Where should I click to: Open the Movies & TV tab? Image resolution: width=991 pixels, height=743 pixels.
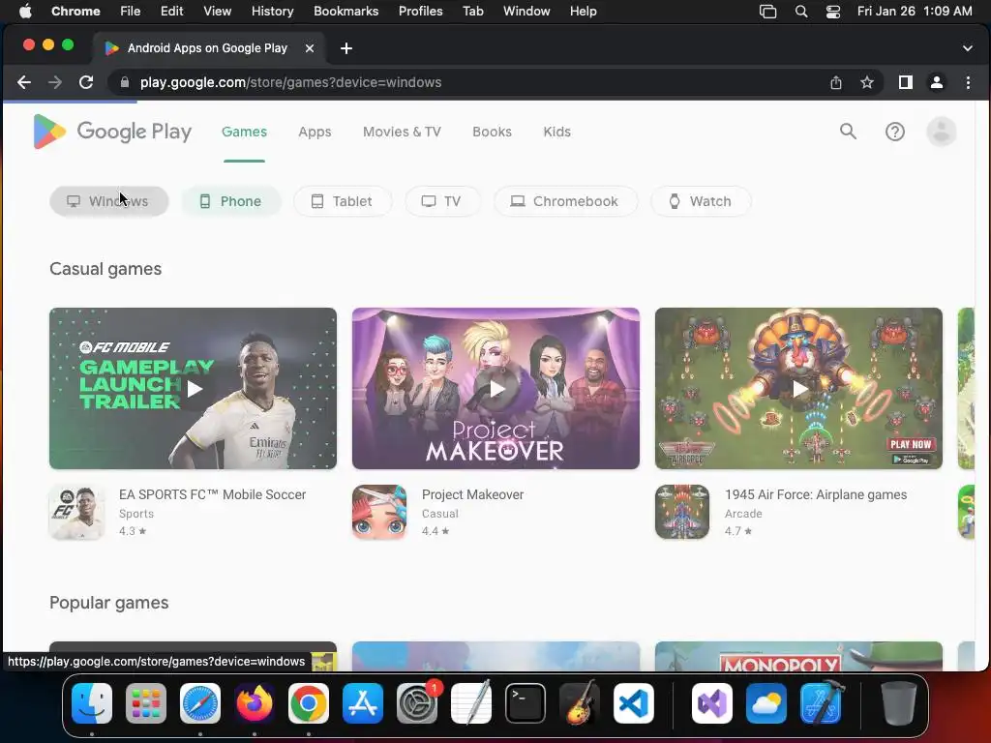(402, 132)
